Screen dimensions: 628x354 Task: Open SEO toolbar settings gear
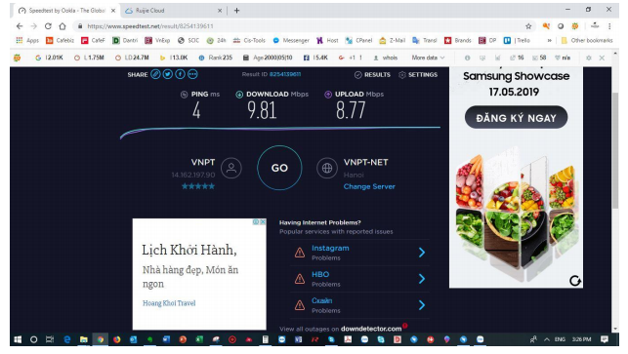click(589, 58)
